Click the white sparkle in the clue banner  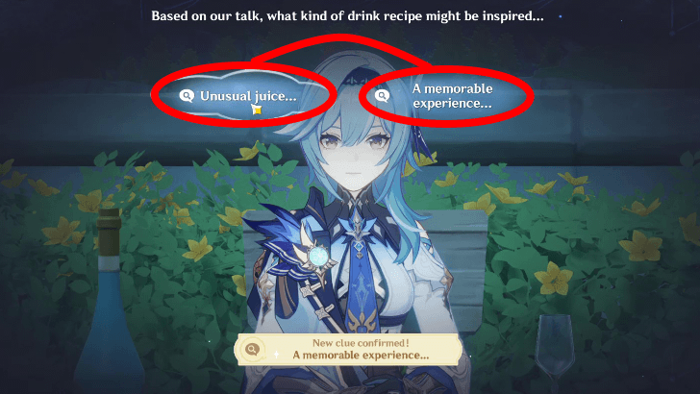pos(276,355)
